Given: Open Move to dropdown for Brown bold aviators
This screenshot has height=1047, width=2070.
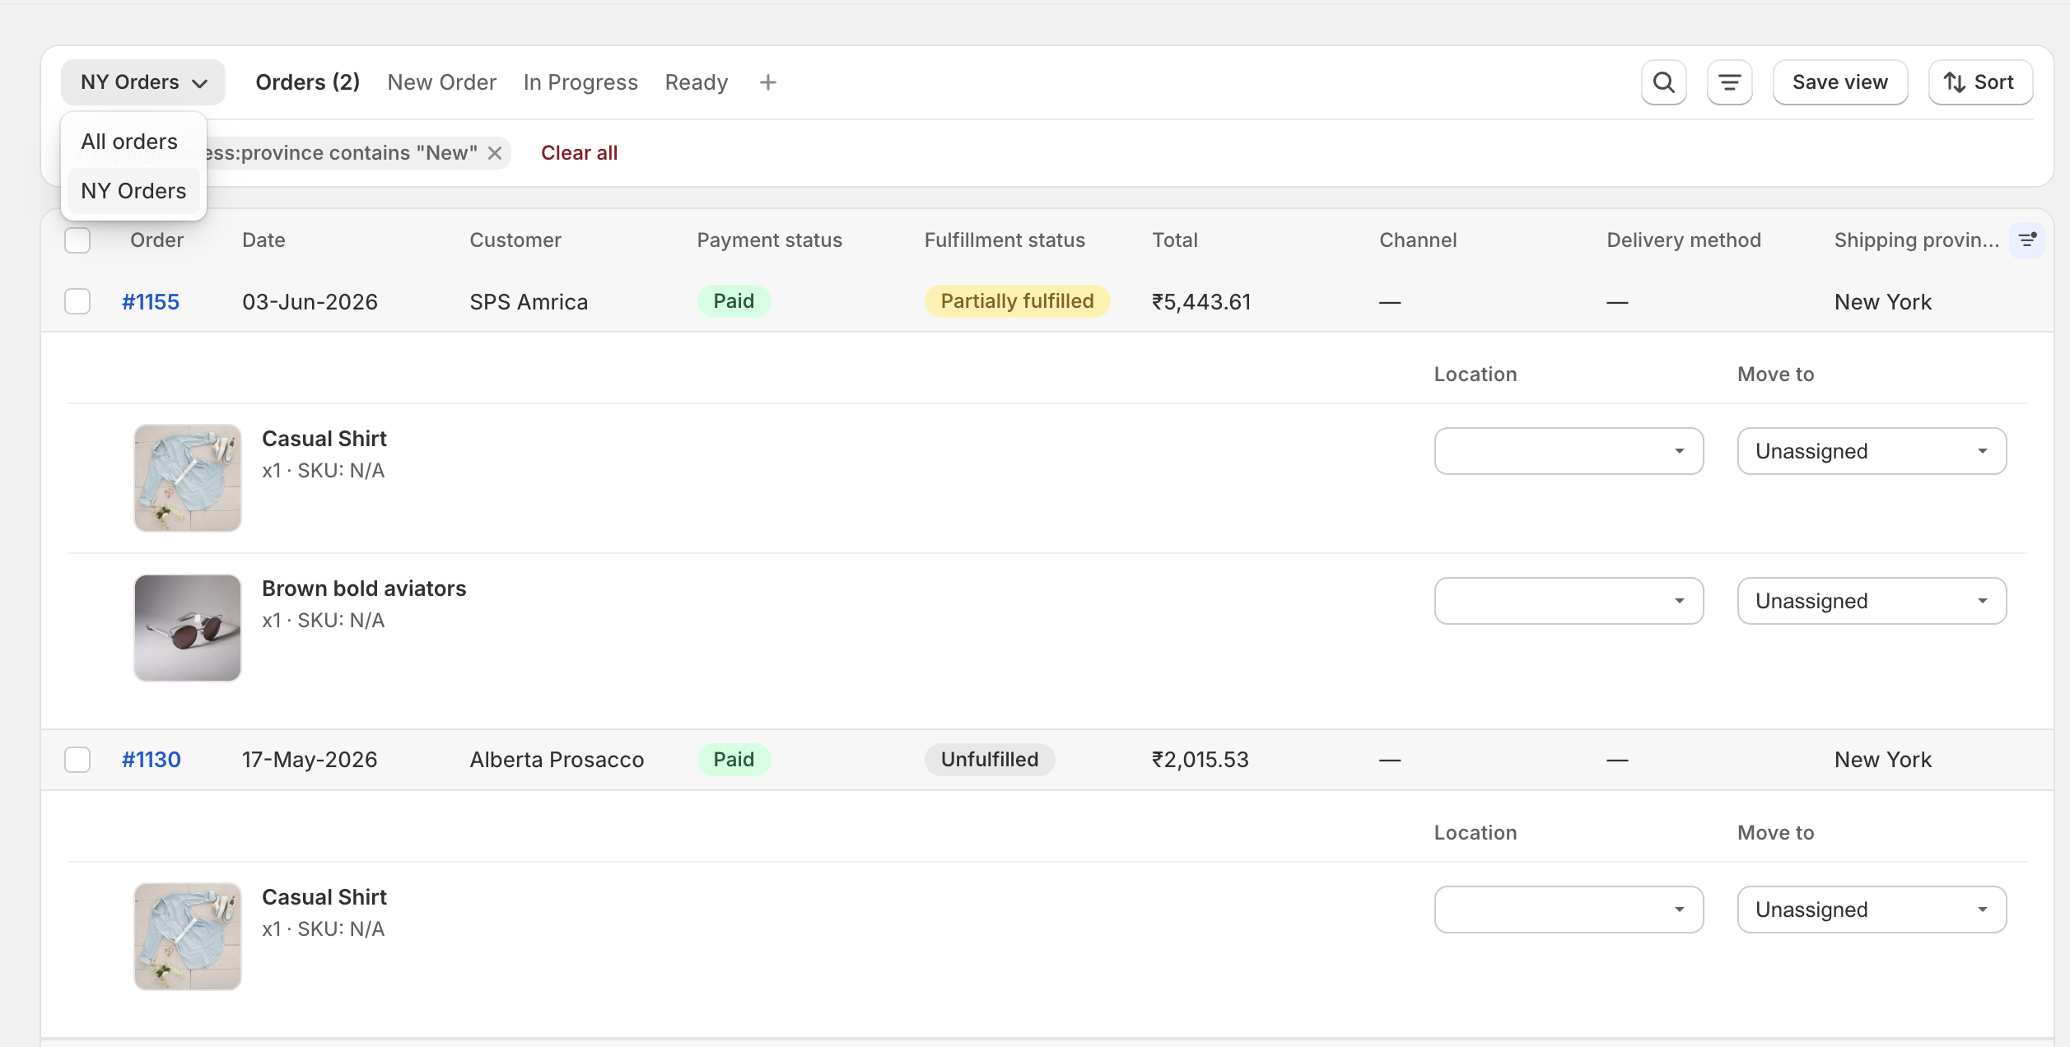Looking at the screenshot, I should coord(1872,601).
